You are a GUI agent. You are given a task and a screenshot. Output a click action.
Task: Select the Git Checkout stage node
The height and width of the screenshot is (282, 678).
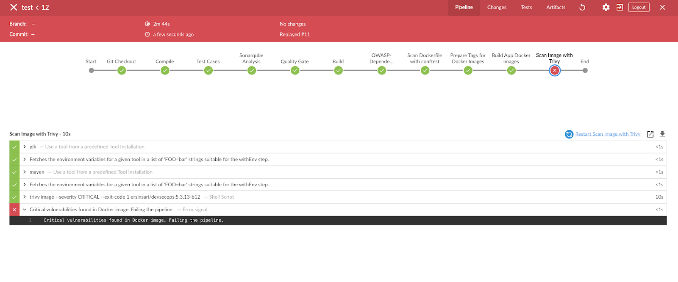coord(122,71)
